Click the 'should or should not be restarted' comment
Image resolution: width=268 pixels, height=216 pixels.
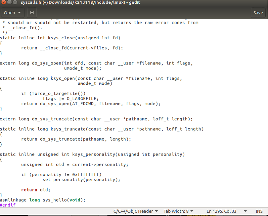100,23
